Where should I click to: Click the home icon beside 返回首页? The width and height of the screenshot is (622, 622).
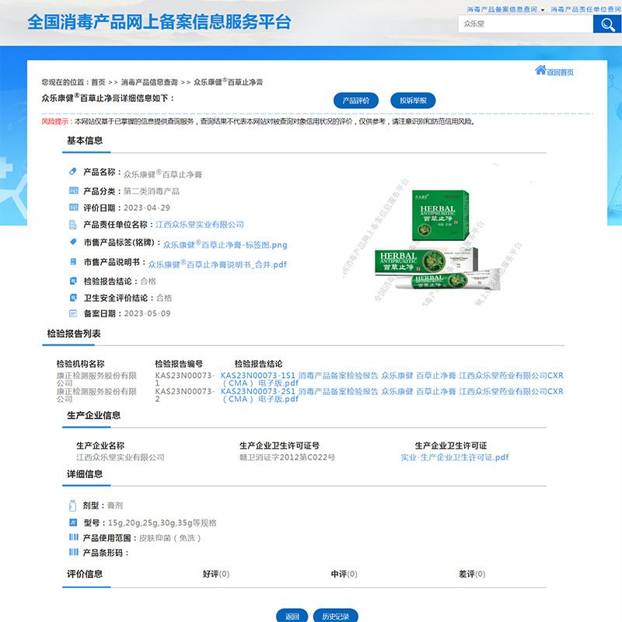click(x=540, y=70)
